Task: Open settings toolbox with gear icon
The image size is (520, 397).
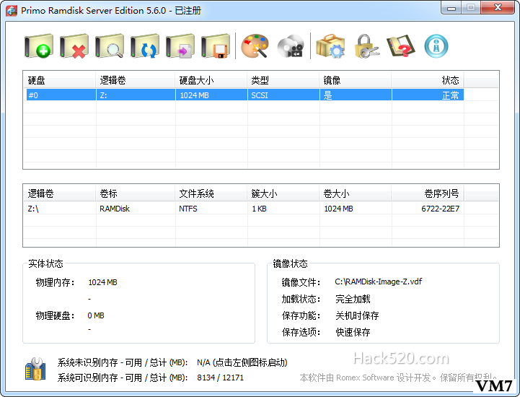Action: click(x=330, y=46)
